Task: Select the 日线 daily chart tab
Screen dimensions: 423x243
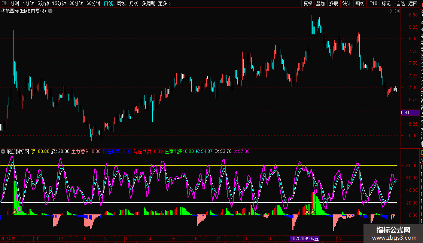Action: coord(109,3)
